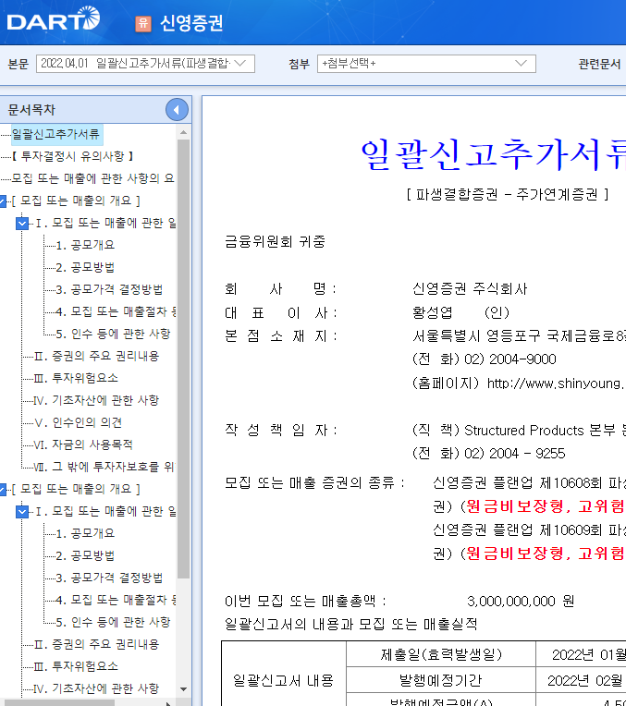Screen dimensions: 626x706
Task: Open second '3. 공모가격 결정방법' entry
Action: 109,578
